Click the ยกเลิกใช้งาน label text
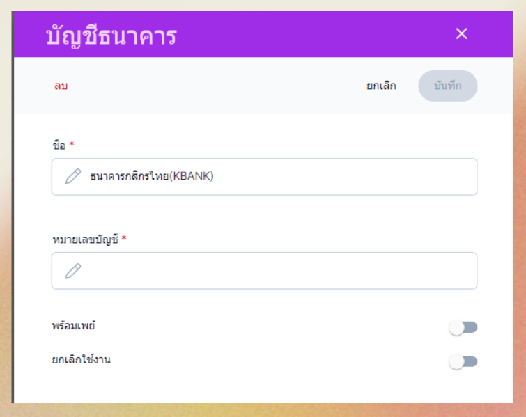 [x=82, y=360]
